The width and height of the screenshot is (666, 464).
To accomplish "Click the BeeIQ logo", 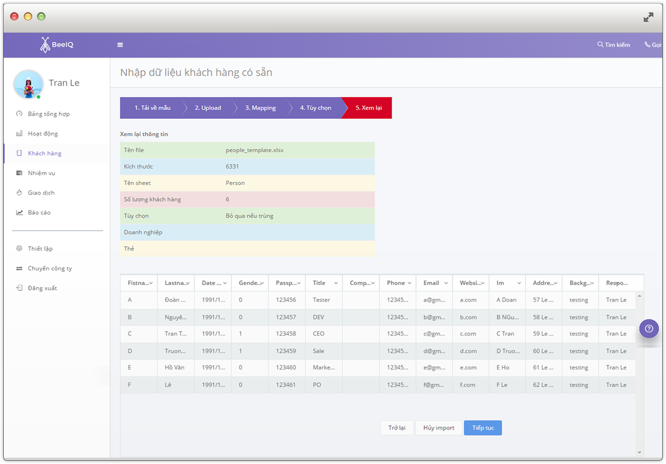I will point(57,45).
